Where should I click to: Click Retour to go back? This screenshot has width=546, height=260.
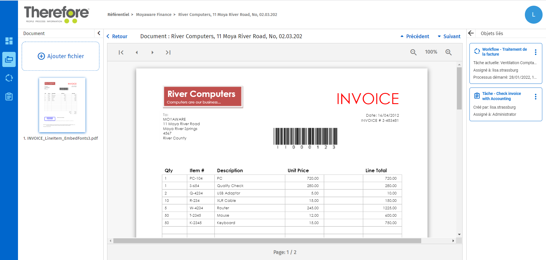(x=117, y=36)
